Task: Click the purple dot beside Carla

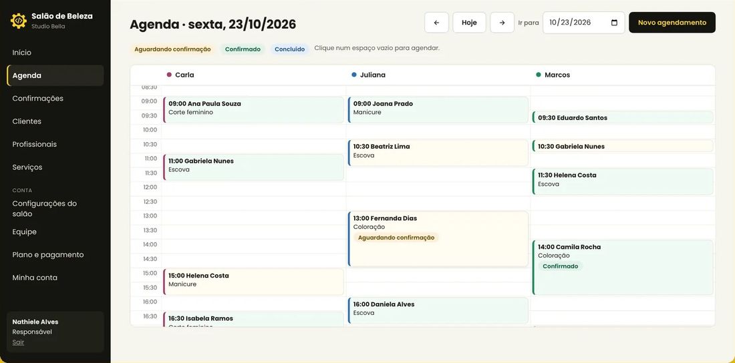Action: [169, 75]
